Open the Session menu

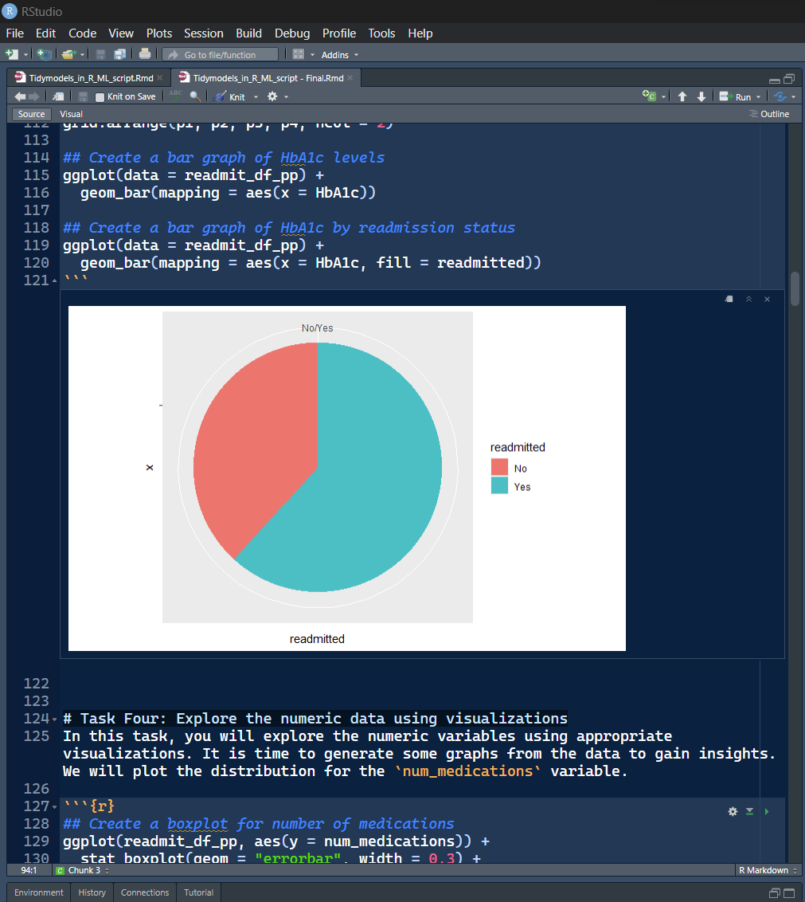(x=204, y=33)
